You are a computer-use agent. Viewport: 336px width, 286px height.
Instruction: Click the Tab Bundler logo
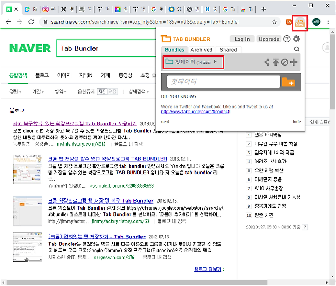point(185,39)
